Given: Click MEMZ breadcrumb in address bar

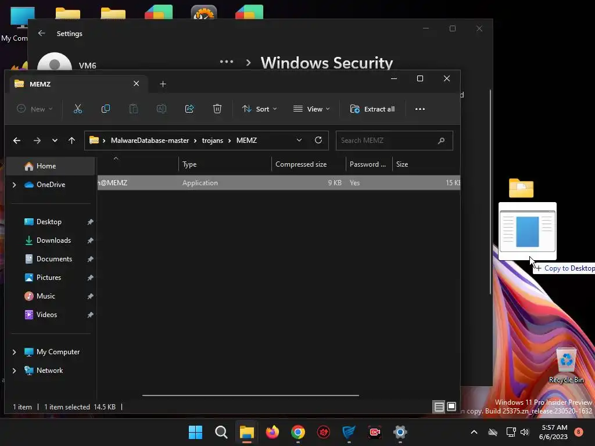Looking at the screenshot, I should tap(246, 141).
